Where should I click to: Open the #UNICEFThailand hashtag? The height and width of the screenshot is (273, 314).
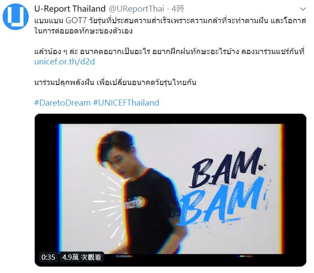tap(126, 103)
